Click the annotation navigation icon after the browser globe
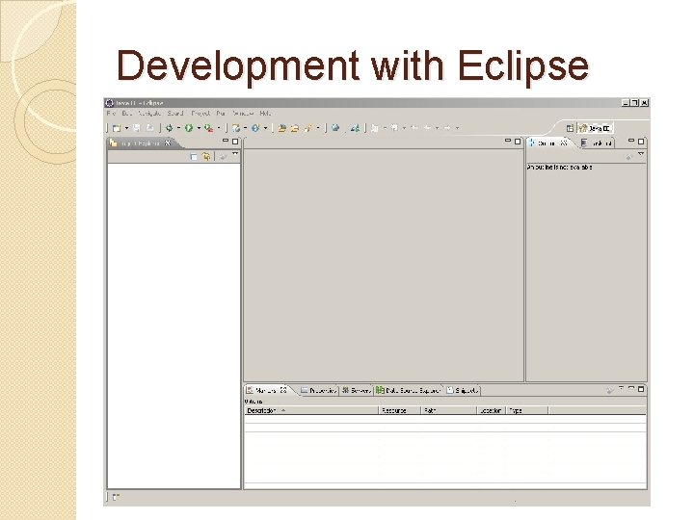 (x=355, y=128)
